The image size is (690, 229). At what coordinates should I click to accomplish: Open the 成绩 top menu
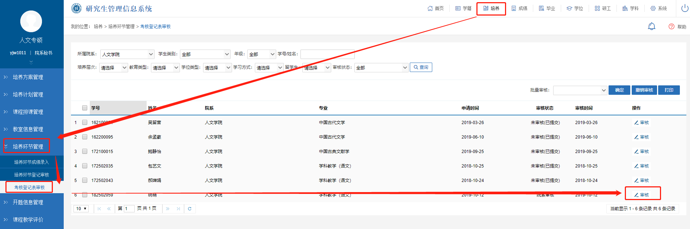tap(519, 8)
